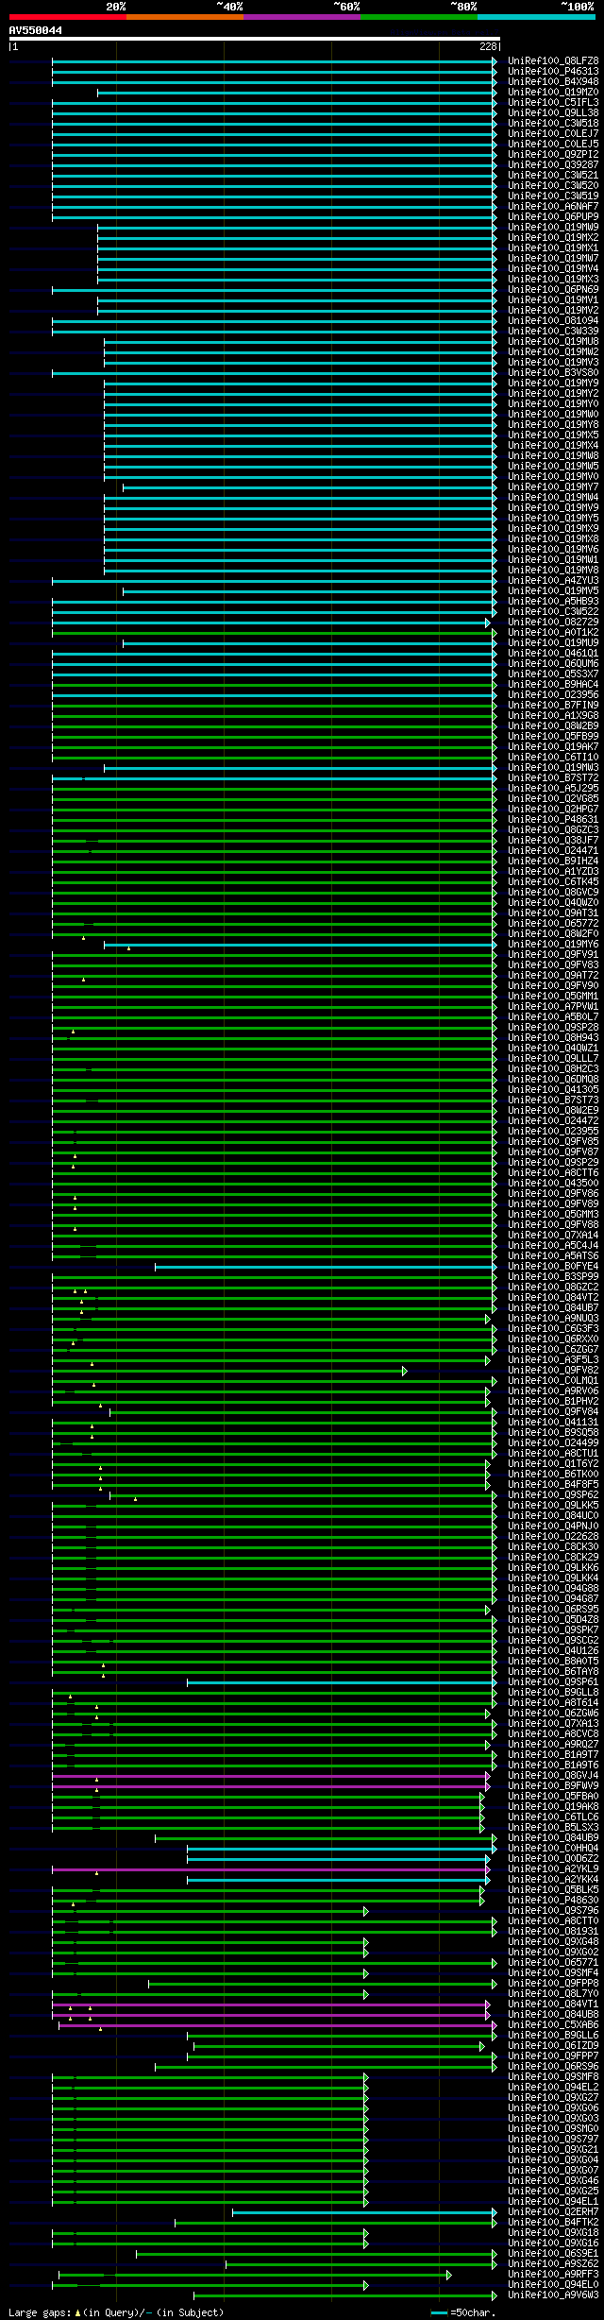Select the UniRef100_C5IFL3 label

[x=553, y=103]
